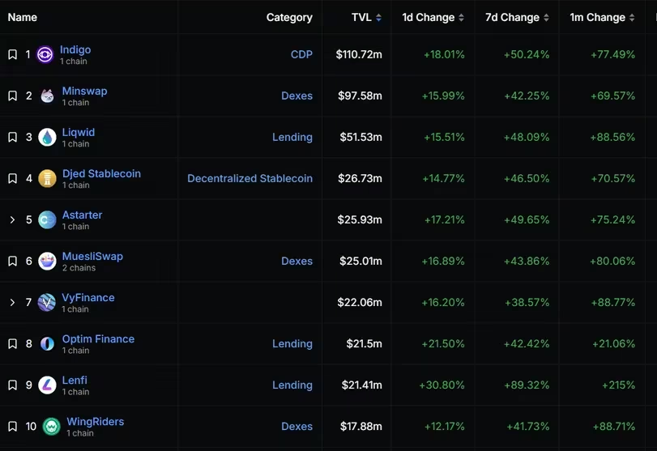Open the Indigo protocol link

coord(75,50)
